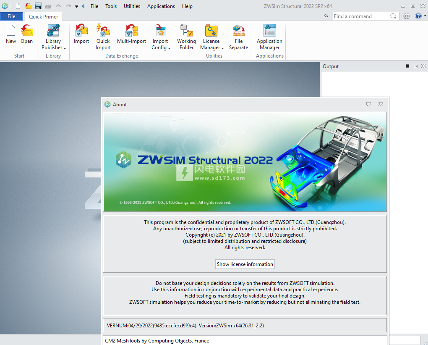428x345 pixels.
Task: Close the Output panel
Action: click(x=423, y=66)
